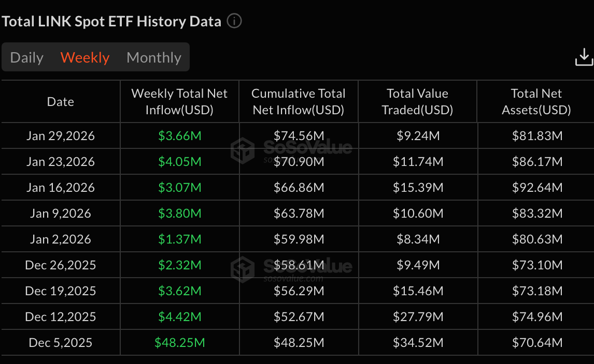Click the info icon beside the title
The image size is (594, 364).
tap(234, 21)
